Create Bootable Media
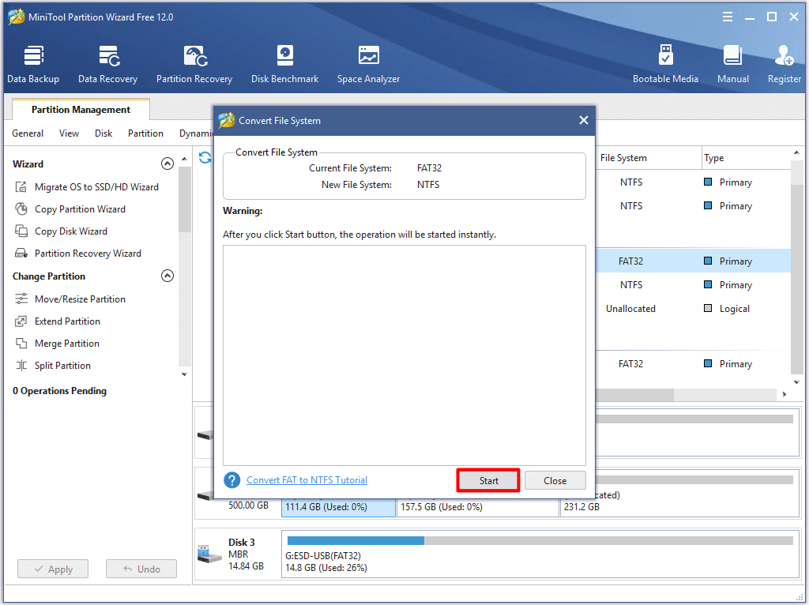 665,65
